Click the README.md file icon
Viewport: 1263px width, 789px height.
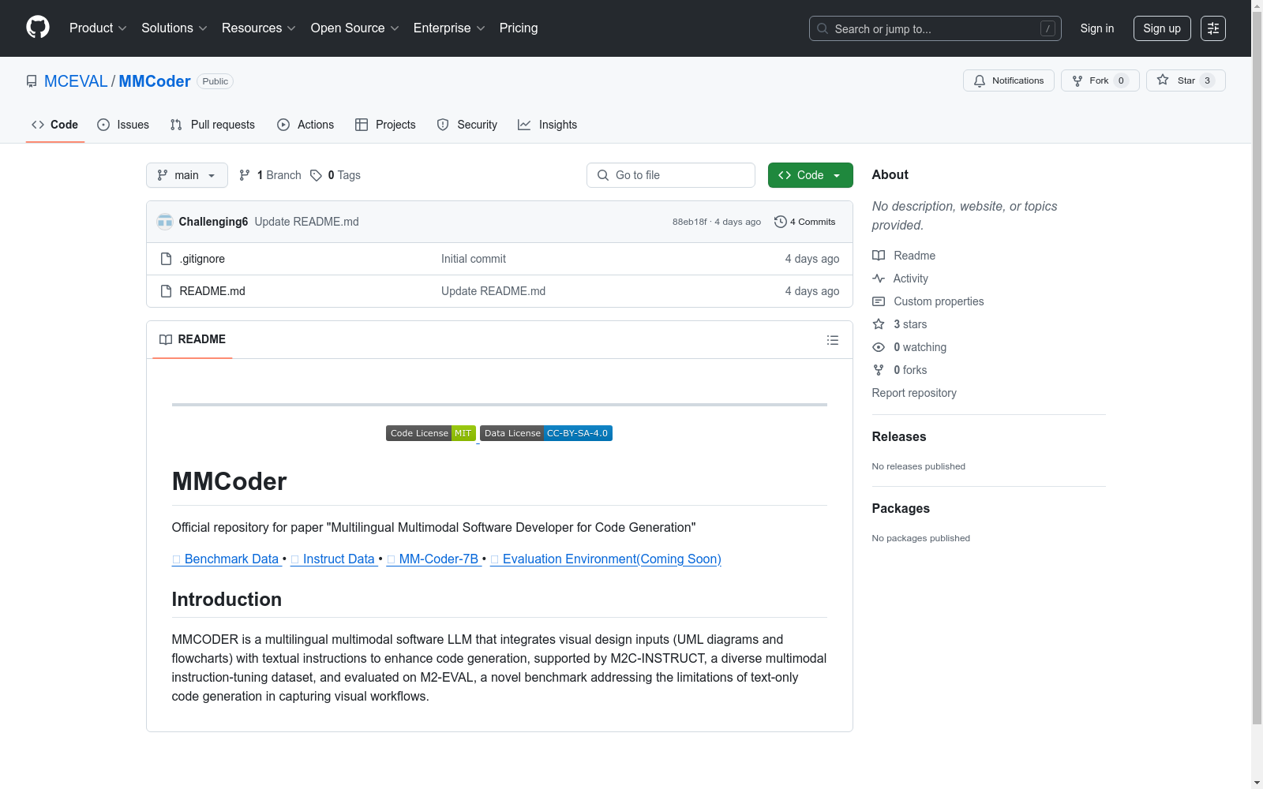[166, 291]
